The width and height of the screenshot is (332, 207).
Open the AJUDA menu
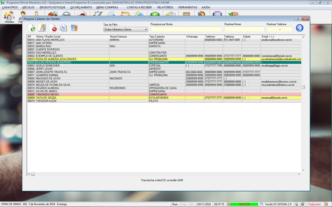pos(206,7)
